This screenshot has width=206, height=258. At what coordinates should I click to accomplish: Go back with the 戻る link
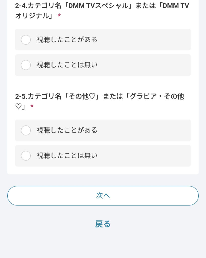(x=103, y=224)
